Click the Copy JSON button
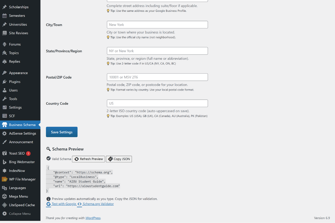Image resolution: width=335 pixels, height=223 pixels. (x=119, y=159)
